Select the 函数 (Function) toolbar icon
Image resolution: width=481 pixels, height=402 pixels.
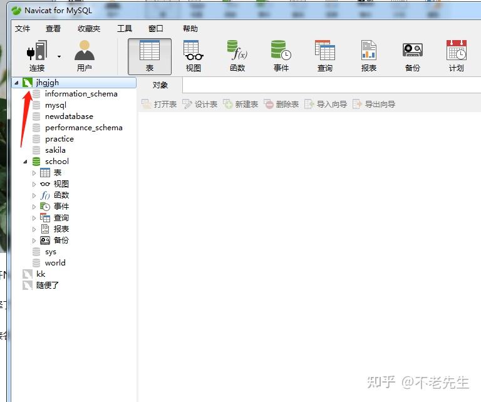237,56
